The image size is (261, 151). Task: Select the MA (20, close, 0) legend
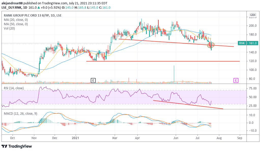pyautogui.click(x=16, y=20)
